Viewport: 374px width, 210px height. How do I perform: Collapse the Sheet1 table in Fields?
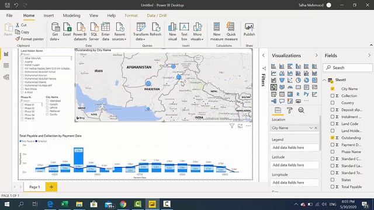coord(324,80)
